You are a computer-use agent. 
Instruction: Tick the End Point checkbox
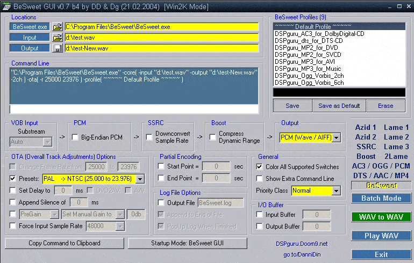coord(161,178)
